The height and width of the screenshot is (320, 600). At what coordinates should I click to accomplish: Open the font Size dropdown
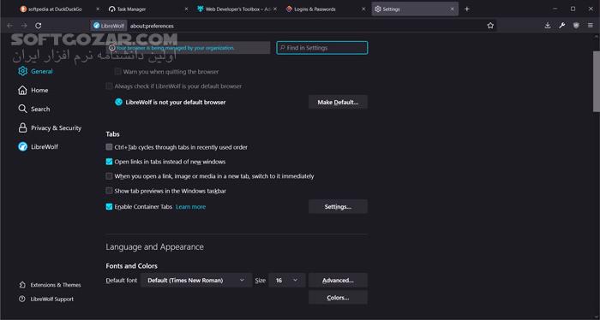pyautogui.click(x=287, y=281)
